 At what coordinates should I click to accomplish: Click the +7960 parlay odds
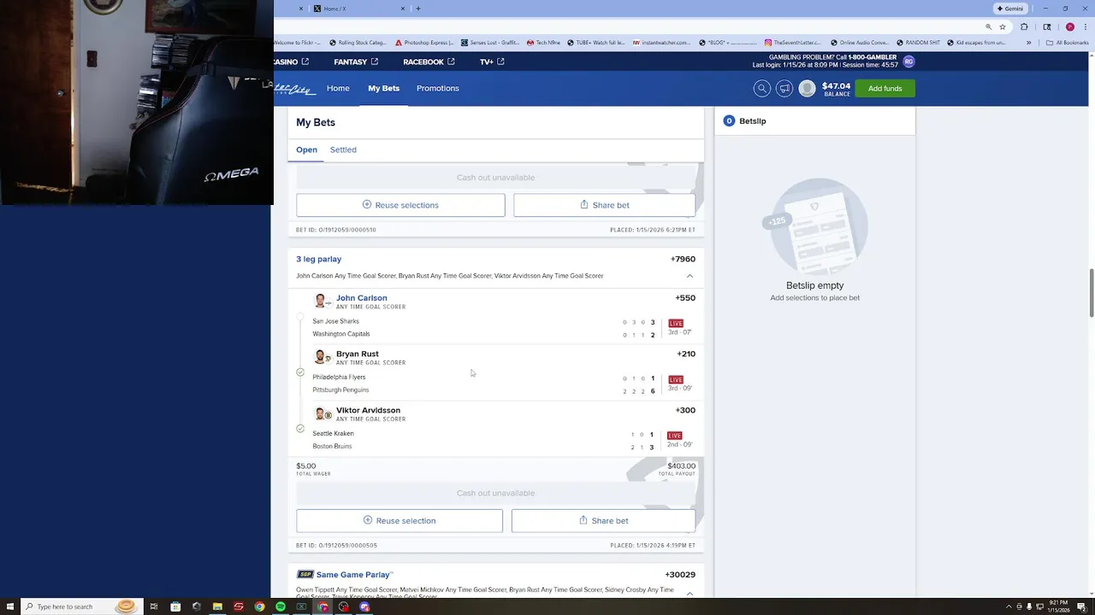click(x=683, y=259)
